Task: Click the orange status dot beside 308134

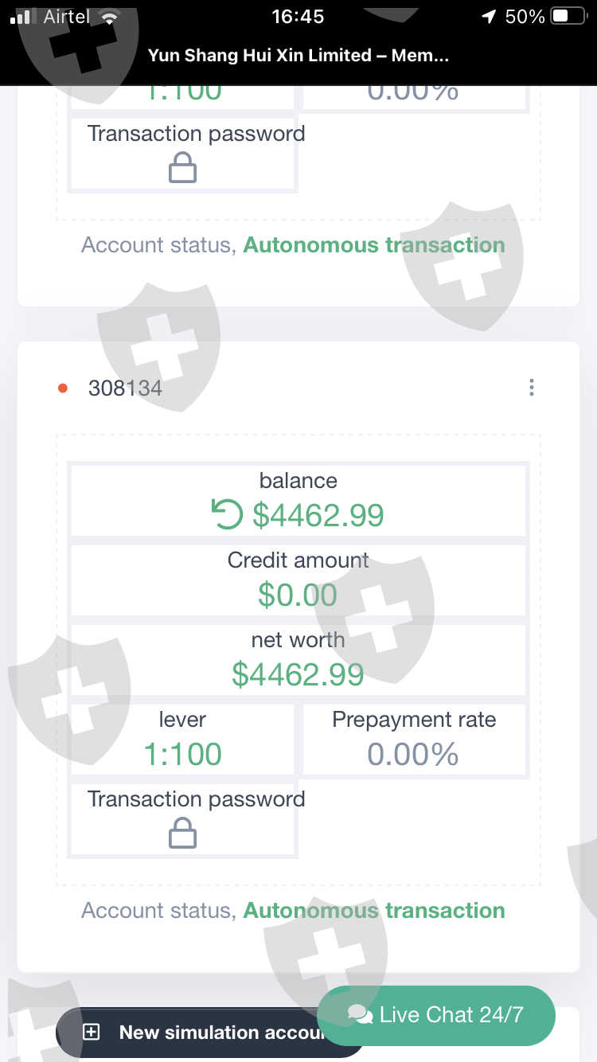Action: click(63, 388)
